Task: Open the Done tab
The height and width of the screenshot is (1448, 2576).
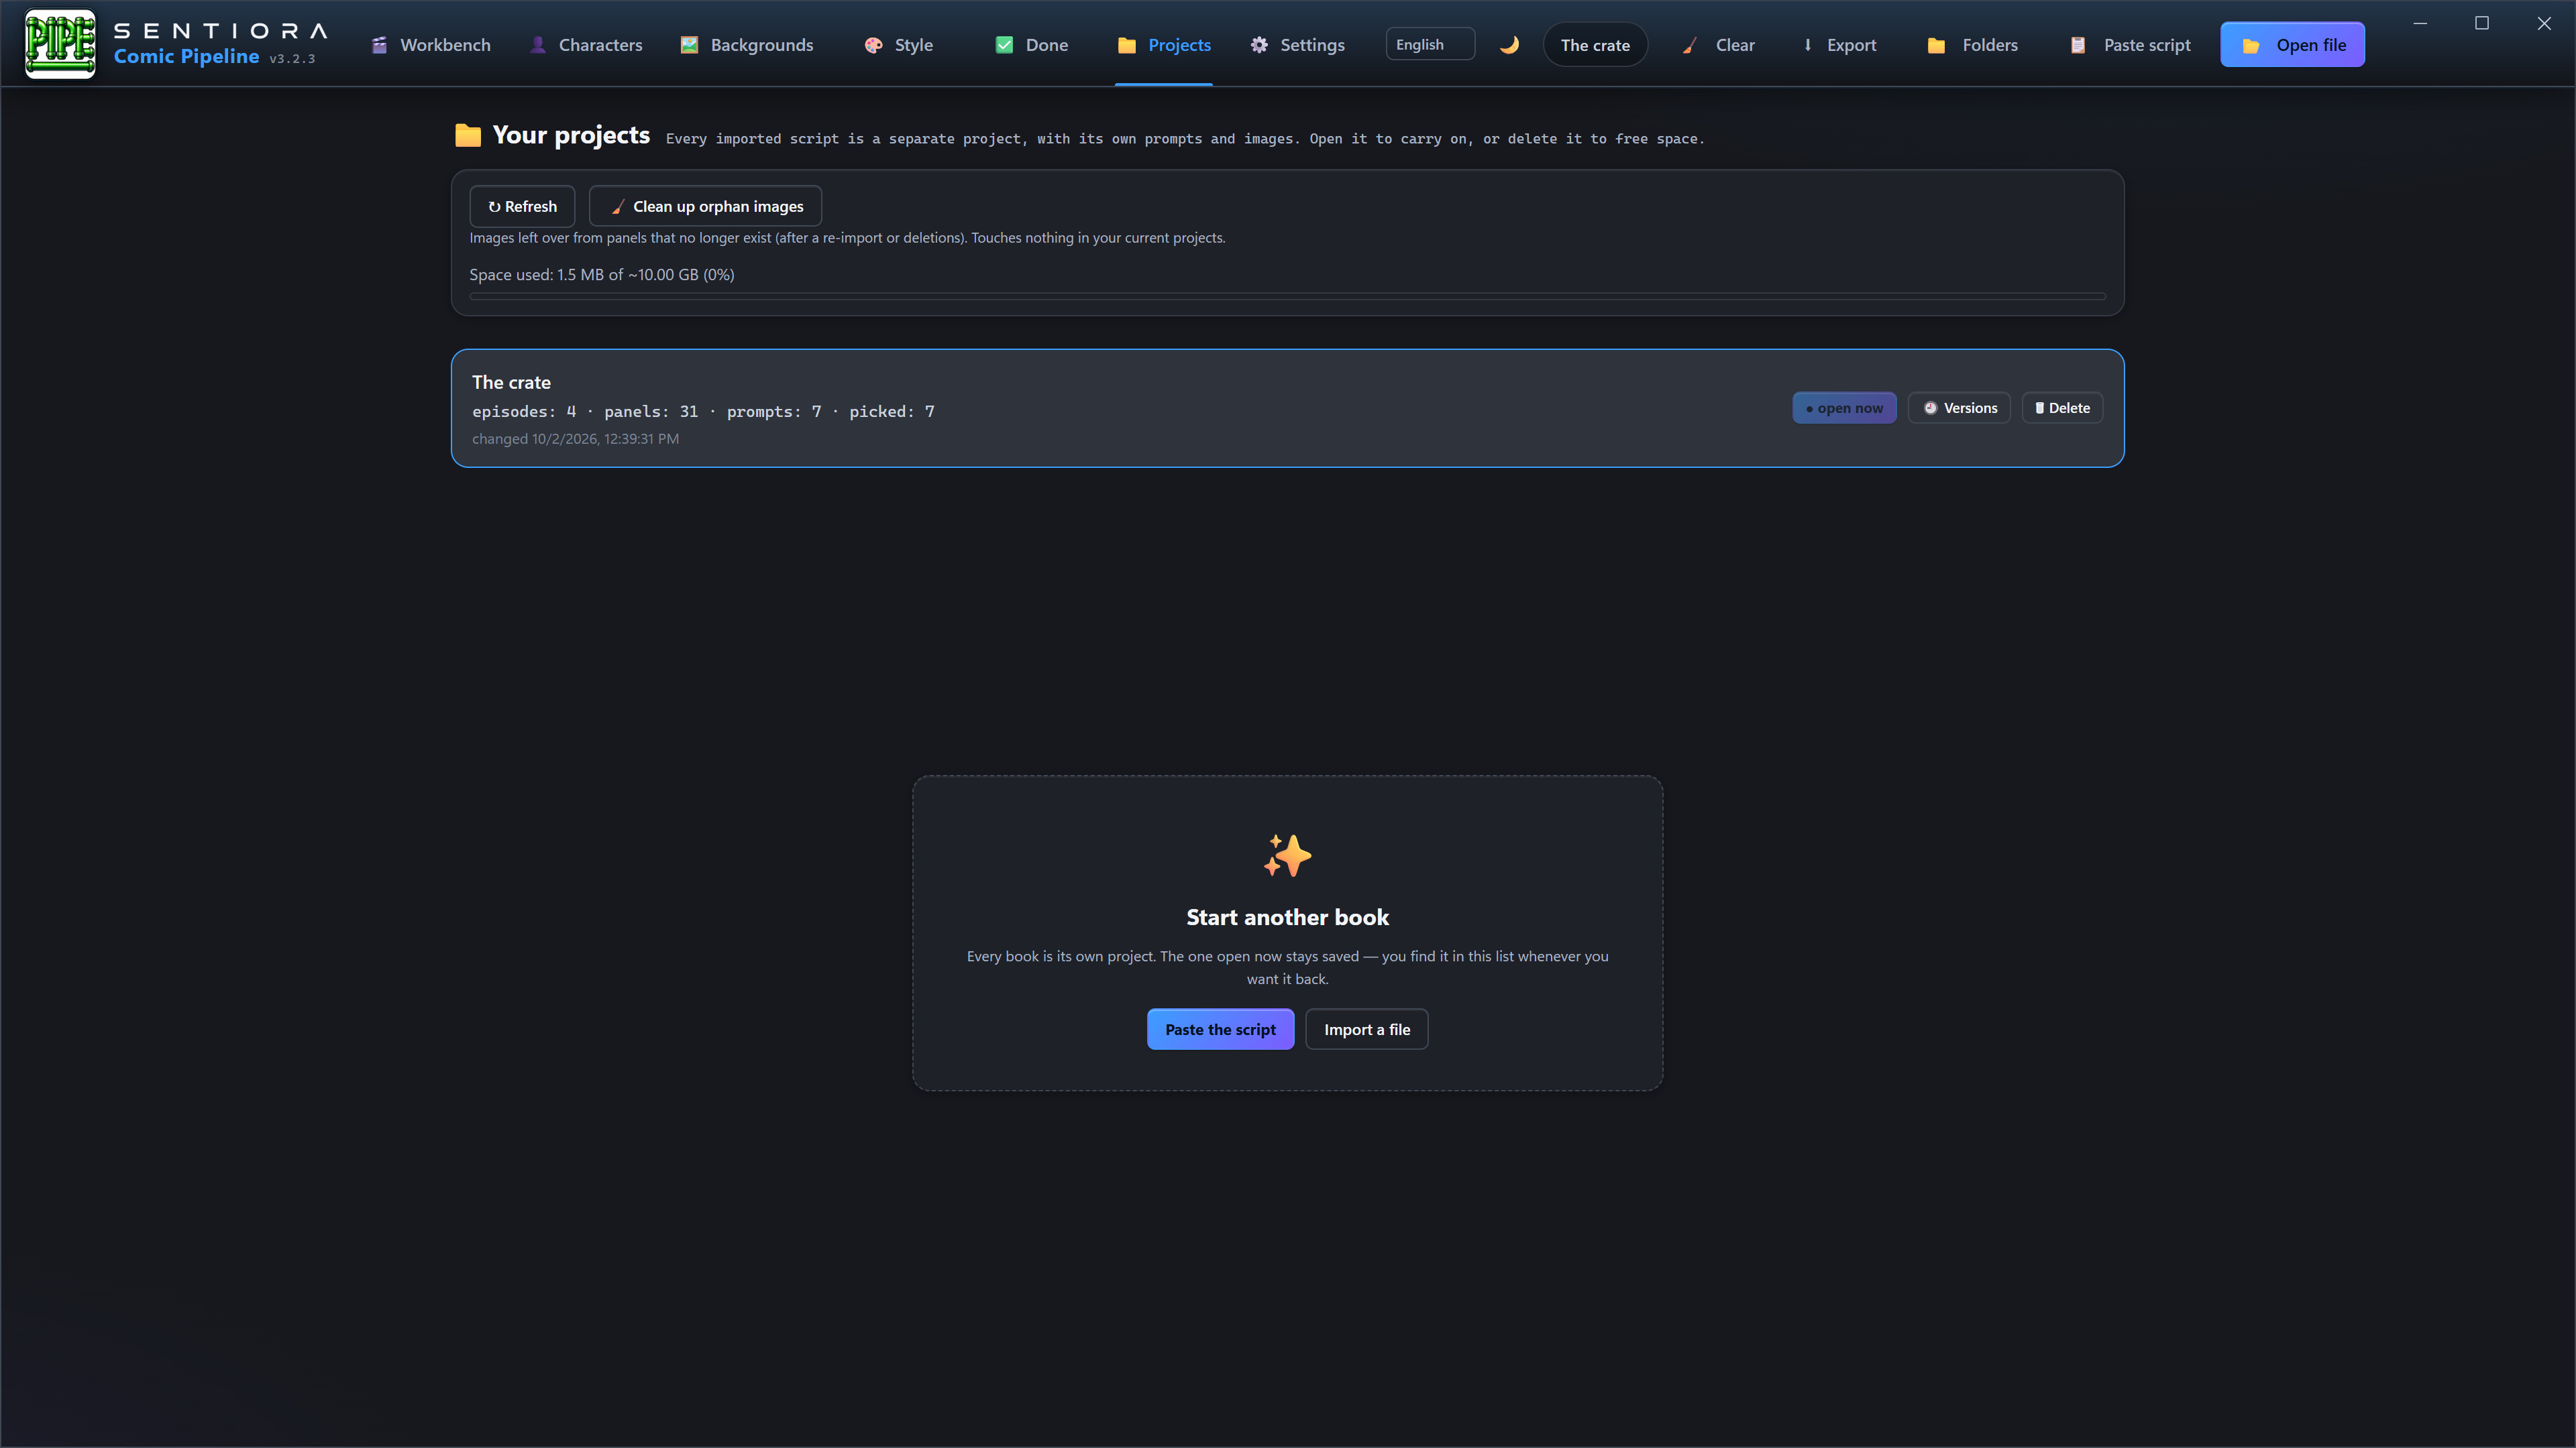Action: 1032,45
